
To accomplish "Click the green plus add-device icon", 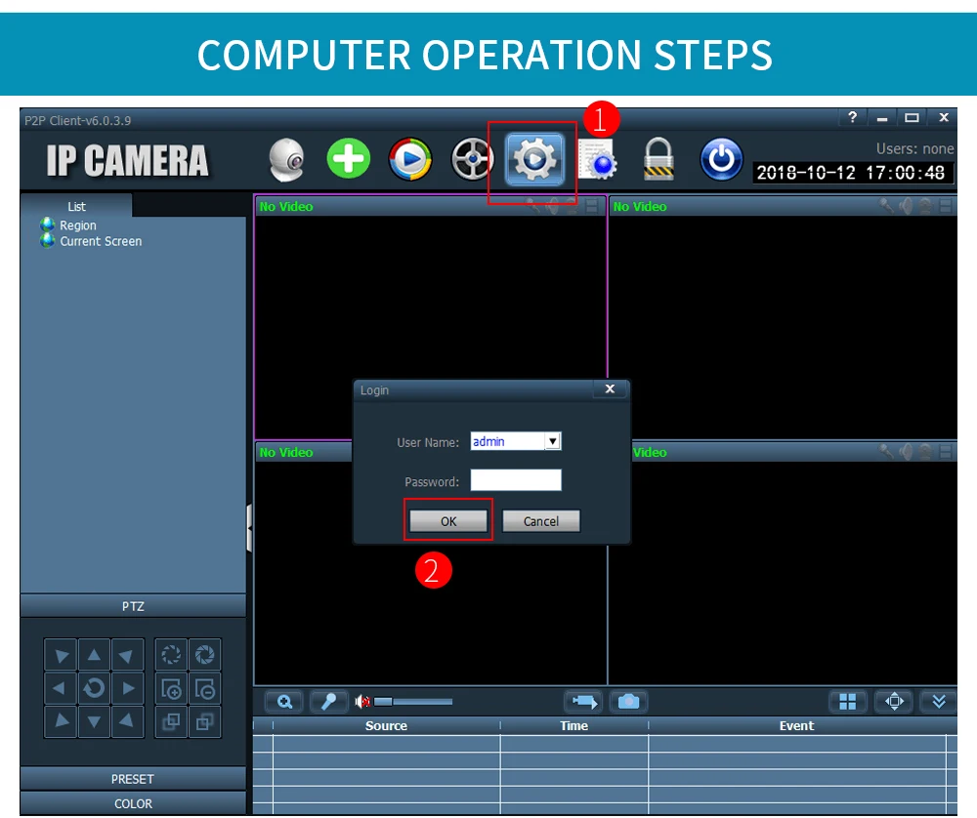I will 349,159.
